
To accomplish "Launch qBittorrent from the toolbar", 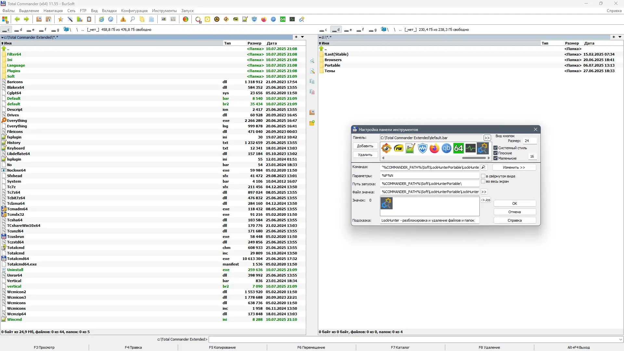I will coord(273,19).
